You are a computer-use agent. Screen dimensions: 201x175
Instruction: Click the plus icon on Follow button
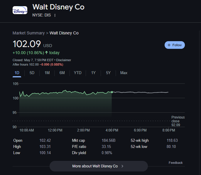[x=169, y=45]
